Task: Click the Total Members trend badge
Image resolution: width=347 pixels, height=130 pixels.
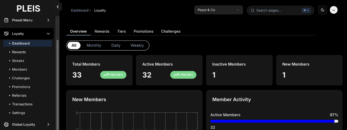Action: tap(113, 75)
